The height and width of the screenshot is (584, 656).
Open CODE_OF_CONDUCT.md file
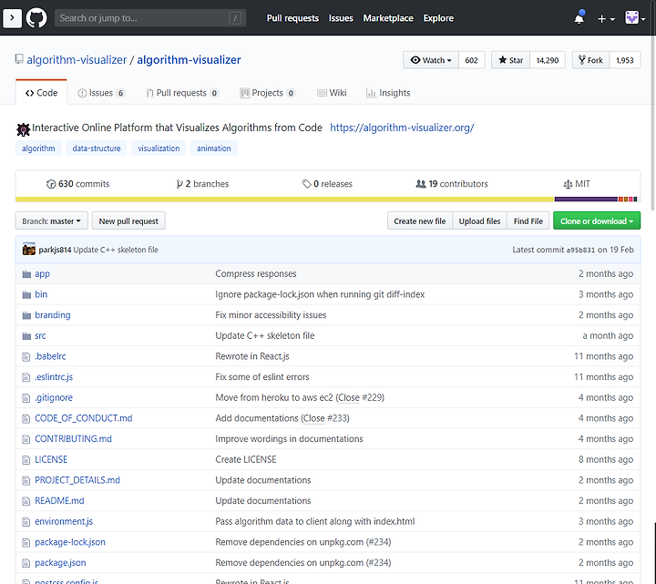tap(83, 418)
